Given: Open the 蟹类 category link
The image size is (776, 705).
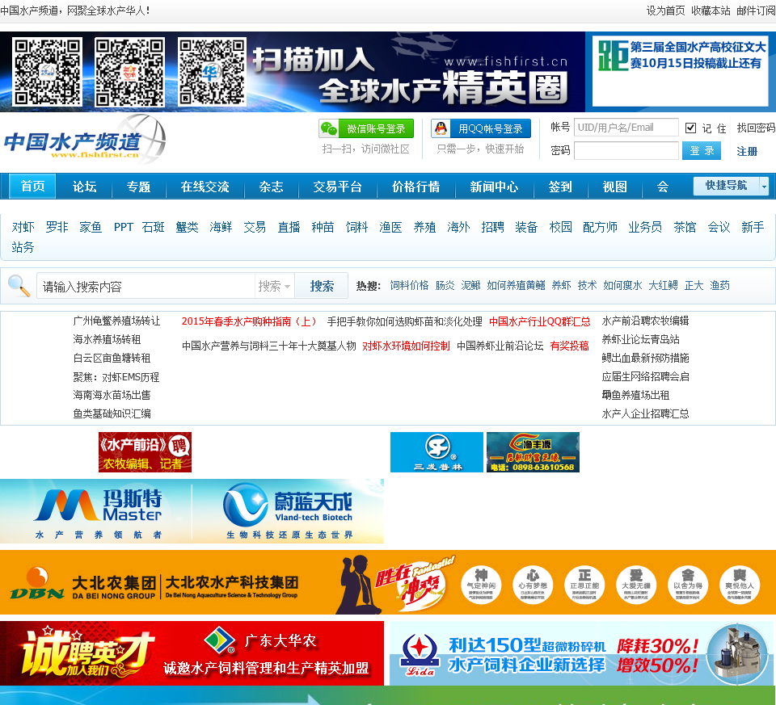Looking at the screenshot, I should coord(187,227).
